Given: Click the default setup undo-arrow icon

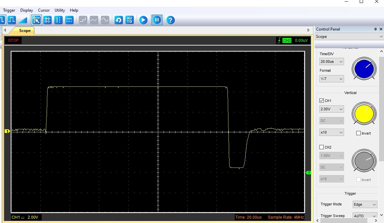Looking at the screenshot, I should tap(118, 20).
